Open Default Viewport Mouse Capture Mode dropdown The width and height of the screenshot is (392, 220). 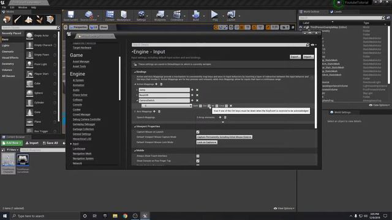coord(224,137)
